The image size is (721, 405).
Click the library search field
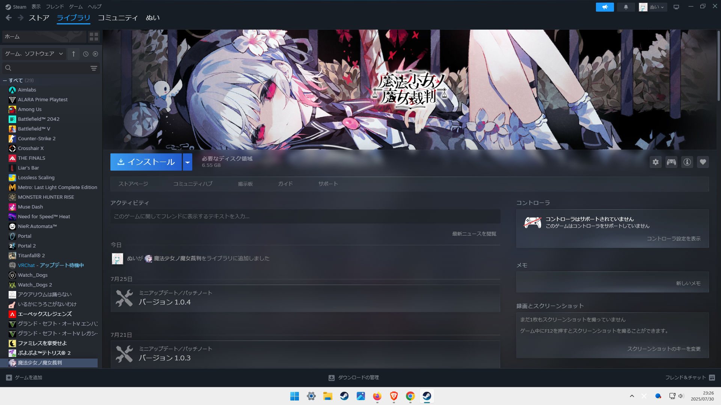coord(51,68)
